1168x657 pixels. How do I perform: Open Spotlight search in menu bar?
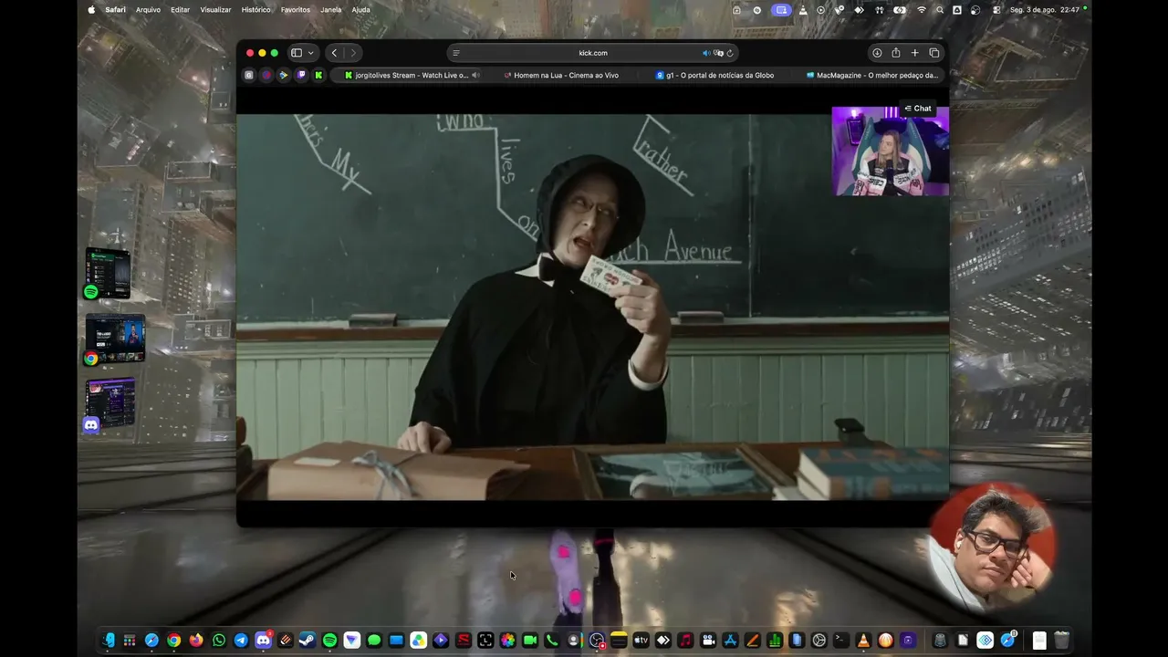pyautogui.click(x=940, y=10)
